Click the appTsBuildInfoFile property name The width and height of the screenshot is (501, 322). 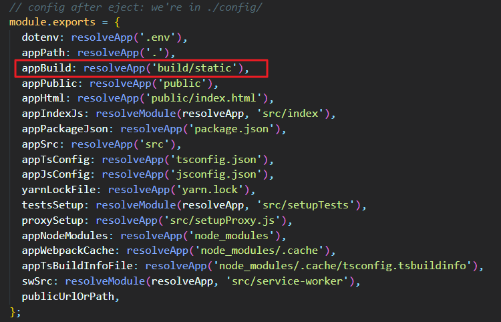click(77, 266)
